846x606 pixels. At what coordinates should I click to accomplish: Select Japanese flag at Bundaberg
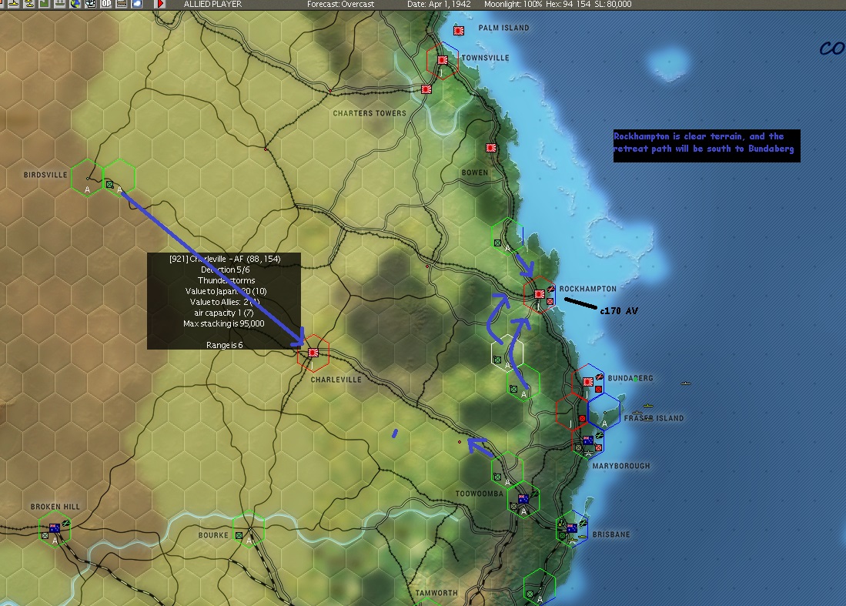pos(587,382)
